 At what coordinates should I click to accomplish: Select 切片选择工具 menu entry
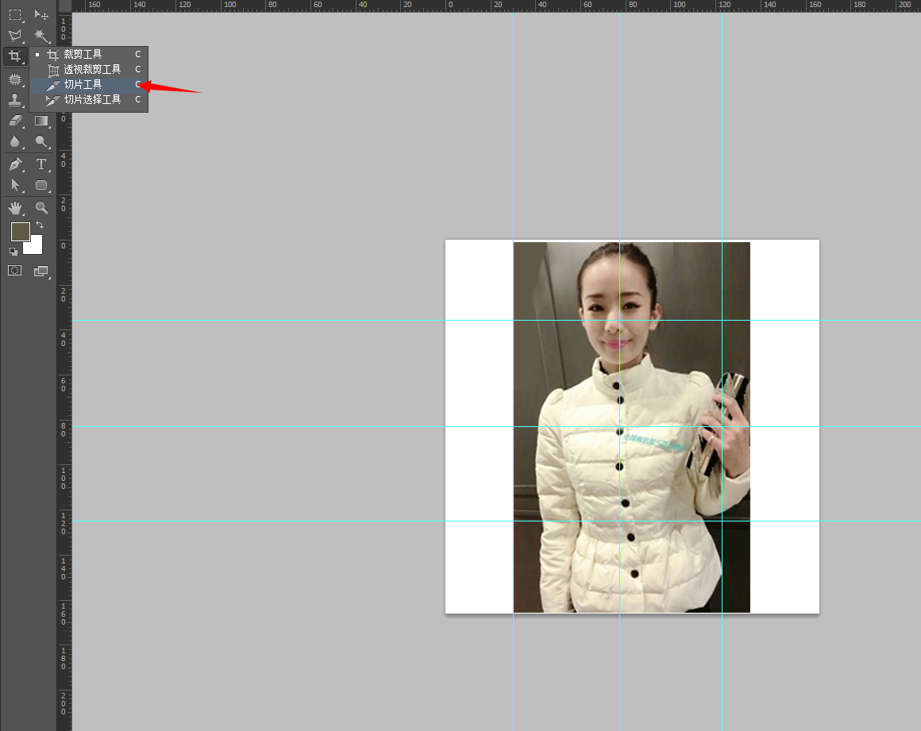point(92,100)
